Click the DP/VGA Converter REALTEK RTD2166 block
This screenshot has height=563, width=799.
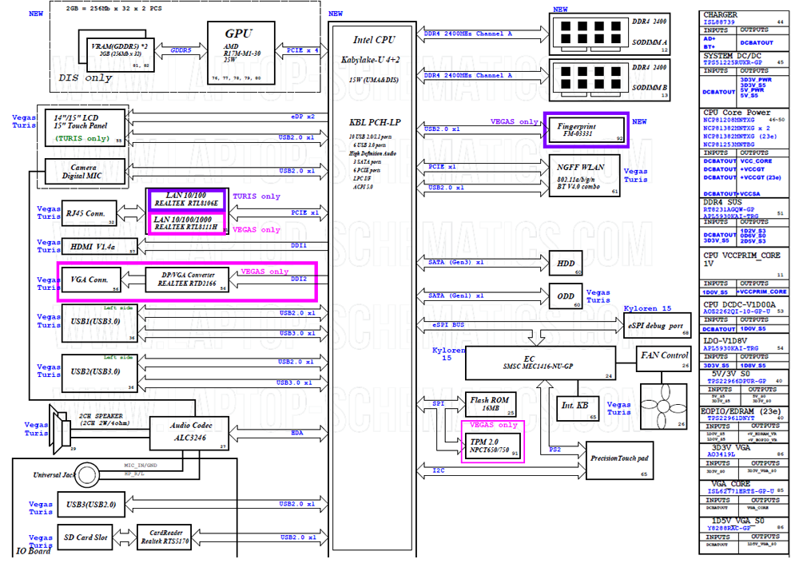(187, 280)
